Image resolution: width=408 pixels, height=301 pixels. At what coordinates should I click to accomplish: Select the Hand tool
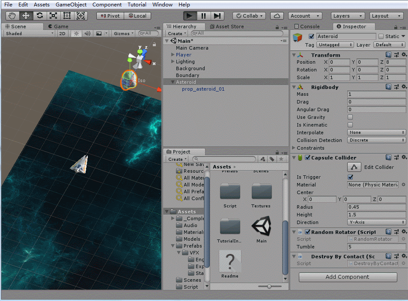[x=12, y=16]
